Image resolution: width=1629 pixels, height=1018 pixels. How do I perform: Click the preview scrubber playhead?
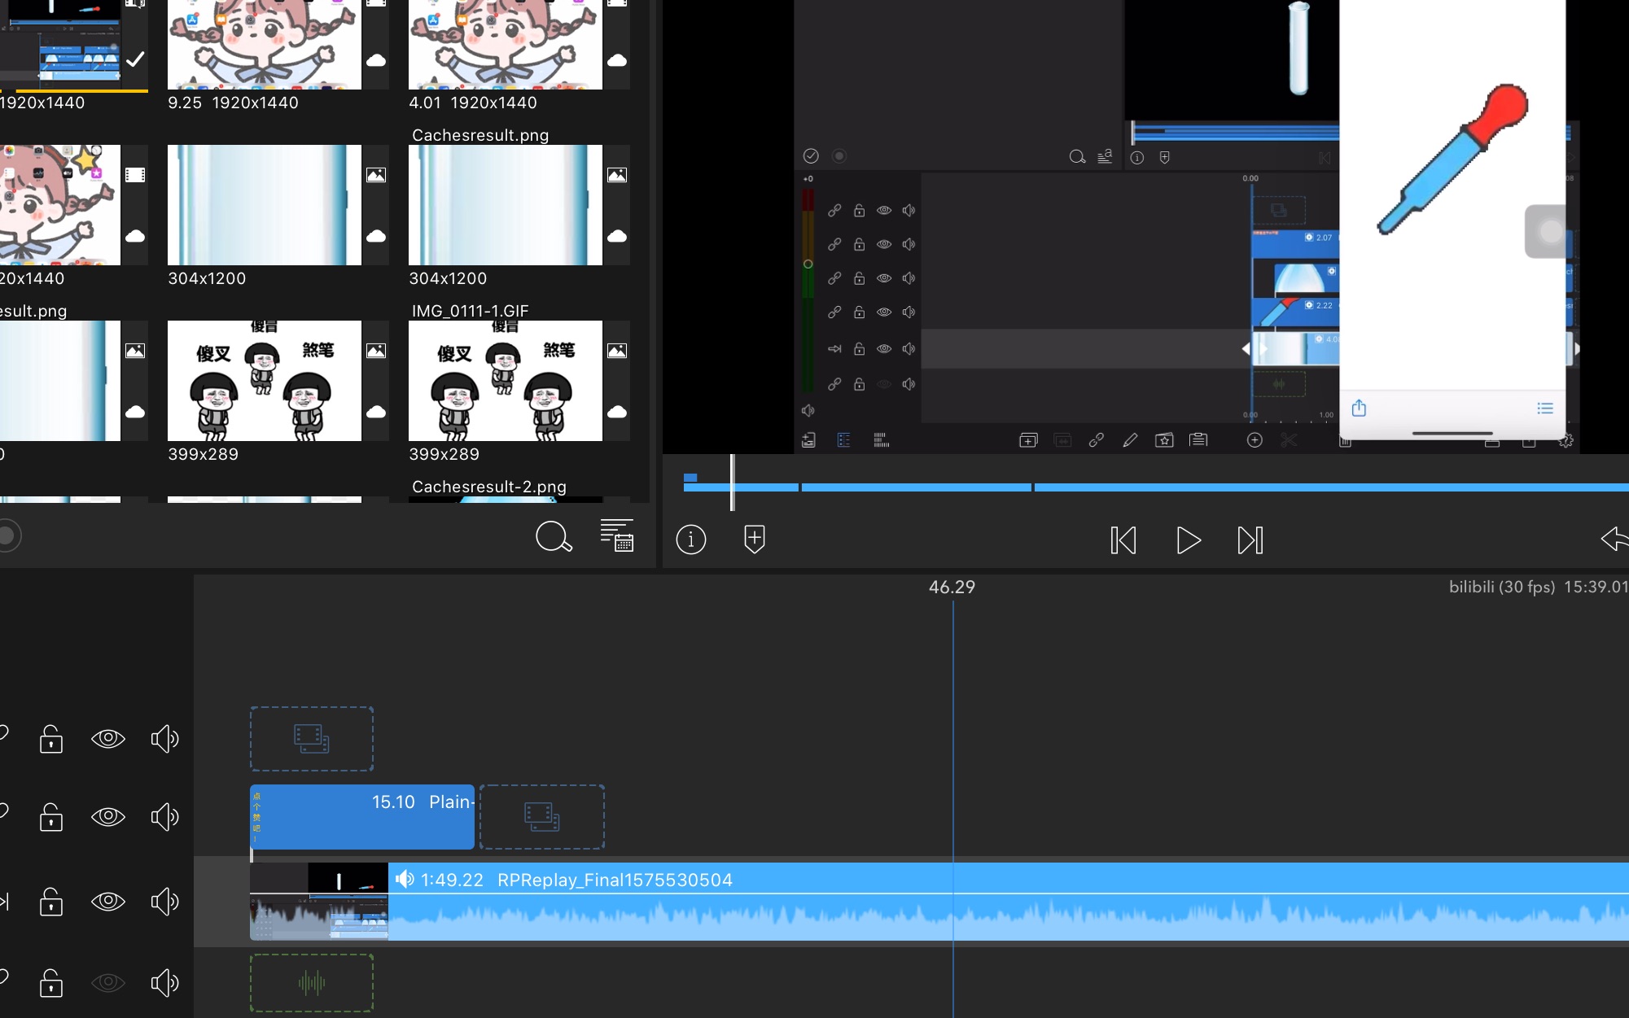(x=732, y=483)
